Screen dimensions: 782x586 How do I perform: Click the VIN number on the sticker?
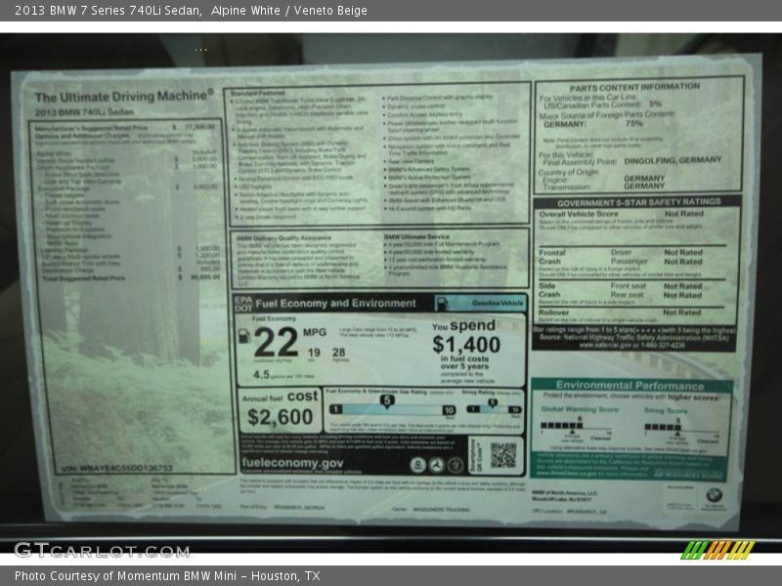tap(117, 469)
